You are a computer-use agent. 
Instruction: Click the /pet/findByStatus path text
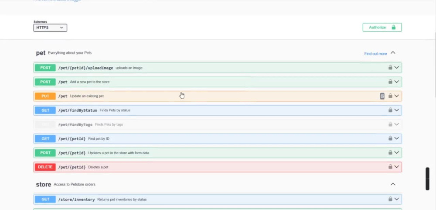pyautogui.click(x=78, y=110)
